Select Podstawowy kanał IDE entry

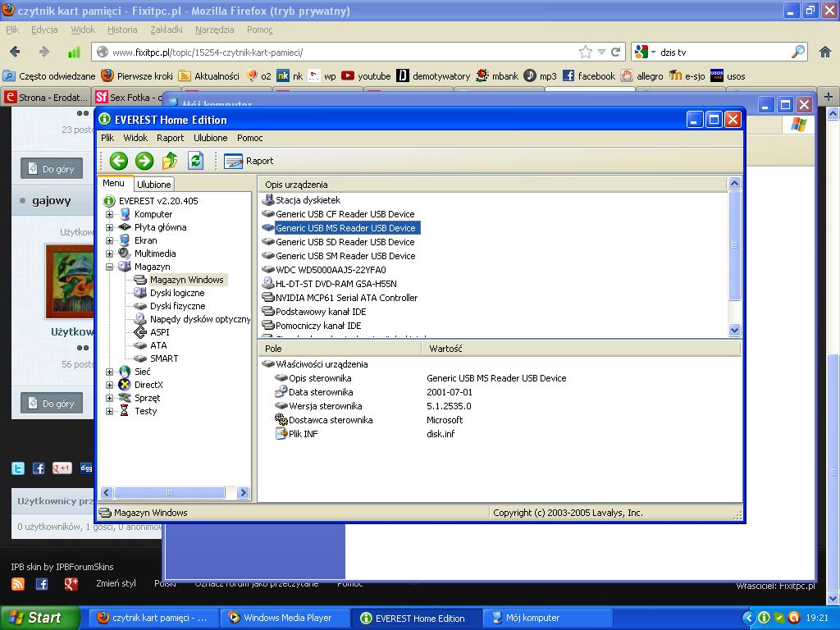pyautogui.click(x=321, y=312)
